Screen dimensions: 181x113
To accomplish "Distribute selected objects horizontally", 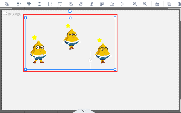I will (29, 4).
